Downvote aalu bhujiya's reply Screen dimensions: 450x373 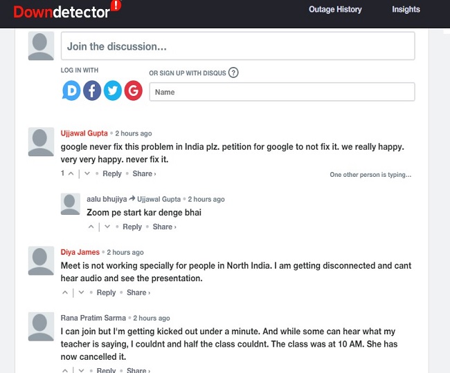107,227
